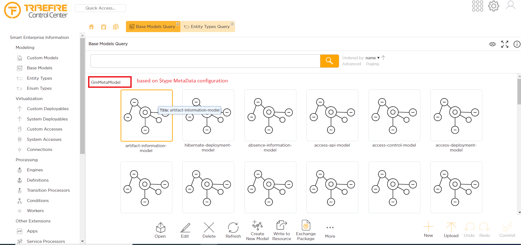Toggle fullscreen with the expand arrows icon
Viewport: 521px width, 245px height.
pyautogui.click(x=505, y=44)
